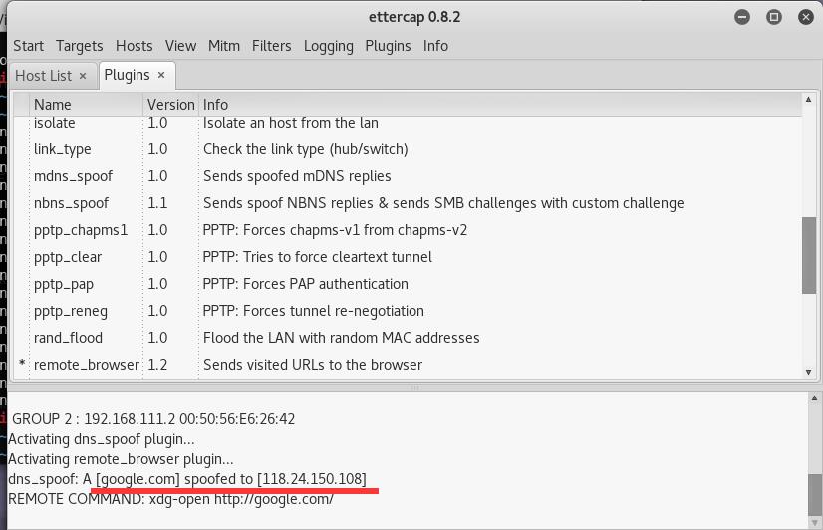The image size is (823, 530).
Task: Open the Start menu
Action: (28, 46)
